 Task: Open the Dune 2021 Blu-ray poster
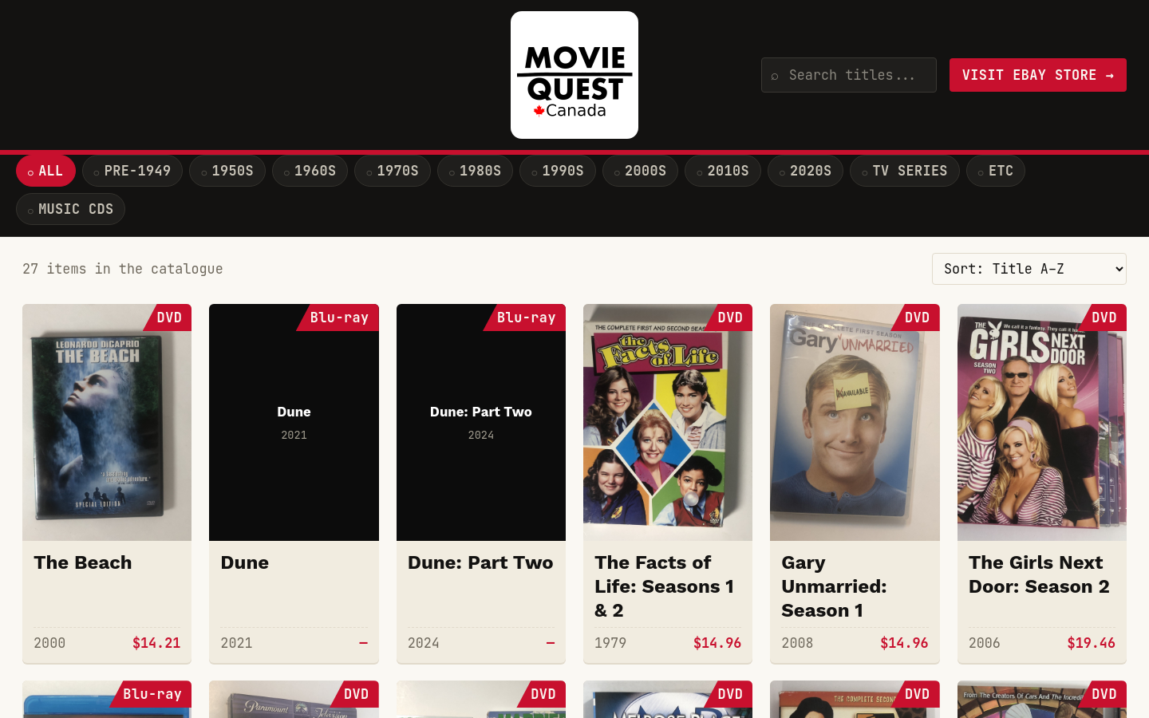[294, 422]
